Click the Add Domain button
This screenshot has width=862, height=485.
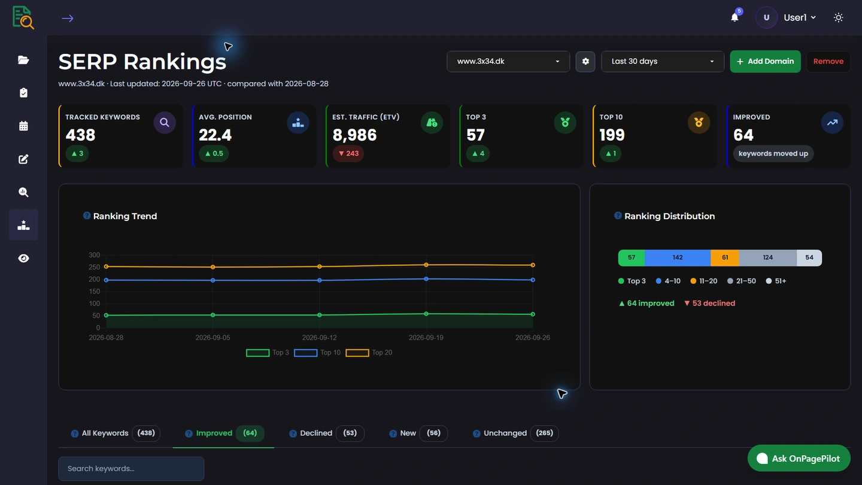coord(765,61)
